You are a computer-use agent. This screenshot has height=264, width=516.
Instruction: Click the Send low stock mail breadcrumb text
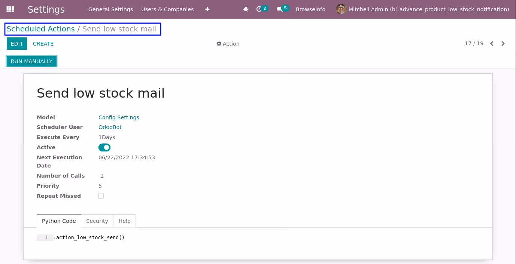click(119, 29)
